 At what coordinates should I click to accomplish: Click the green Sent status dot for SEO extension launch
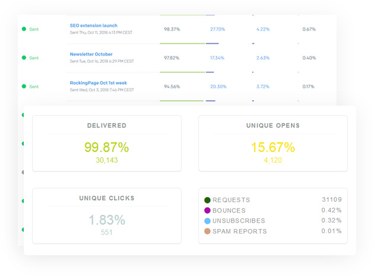tap(24, 29)
